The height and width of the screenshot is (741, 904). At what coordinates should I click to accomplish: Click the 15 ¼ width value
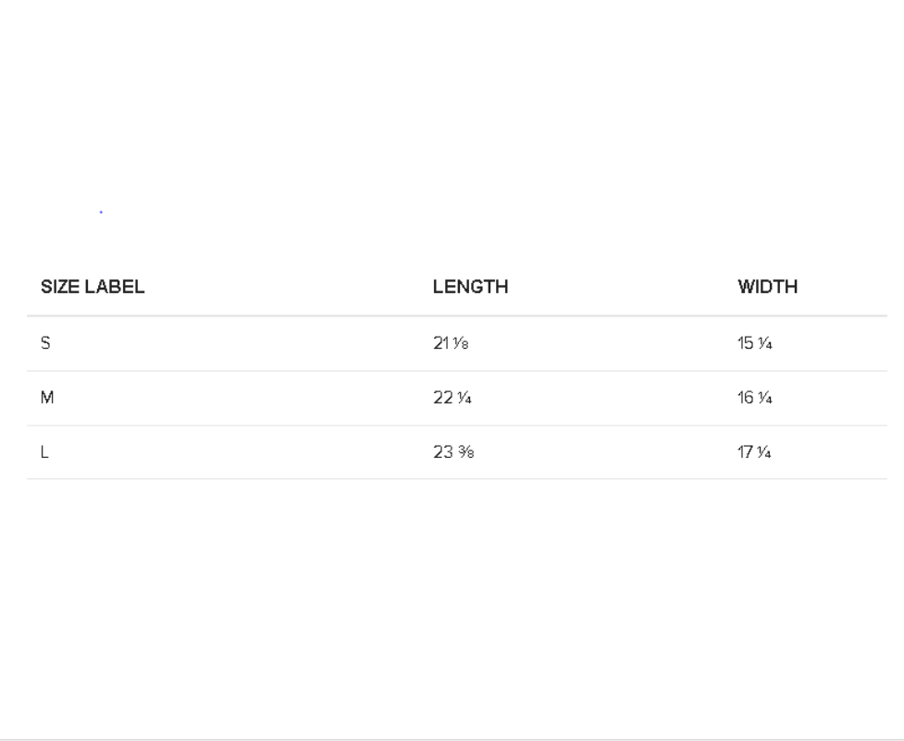[x=755, y=343]
